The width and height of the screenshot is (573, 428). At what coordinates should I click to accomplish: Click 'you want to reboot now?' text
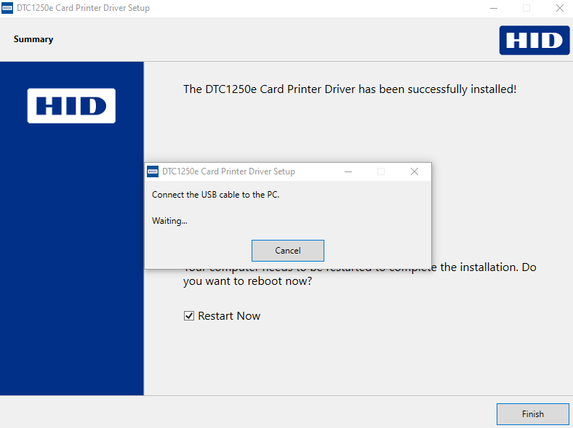pos(247,281)
